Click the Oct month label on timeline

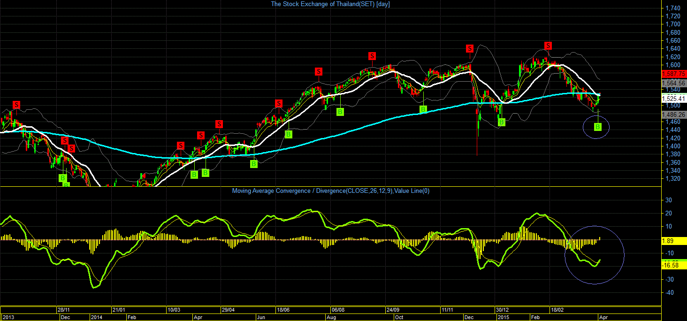point(399,317)
